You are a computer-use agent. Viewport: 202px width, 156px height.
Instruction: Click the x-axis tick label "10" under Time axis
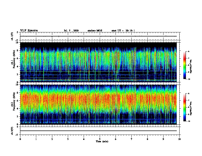click(x=179, y=139)
